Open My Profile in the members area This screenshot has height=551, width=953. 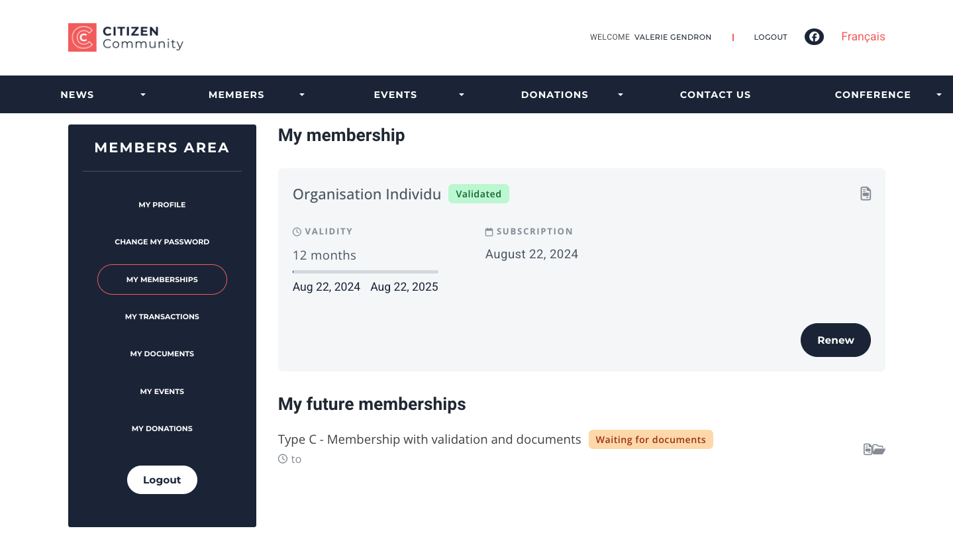[162, 205]
